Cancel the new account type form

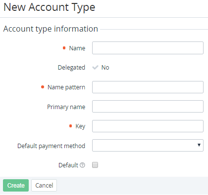point(44,185)
